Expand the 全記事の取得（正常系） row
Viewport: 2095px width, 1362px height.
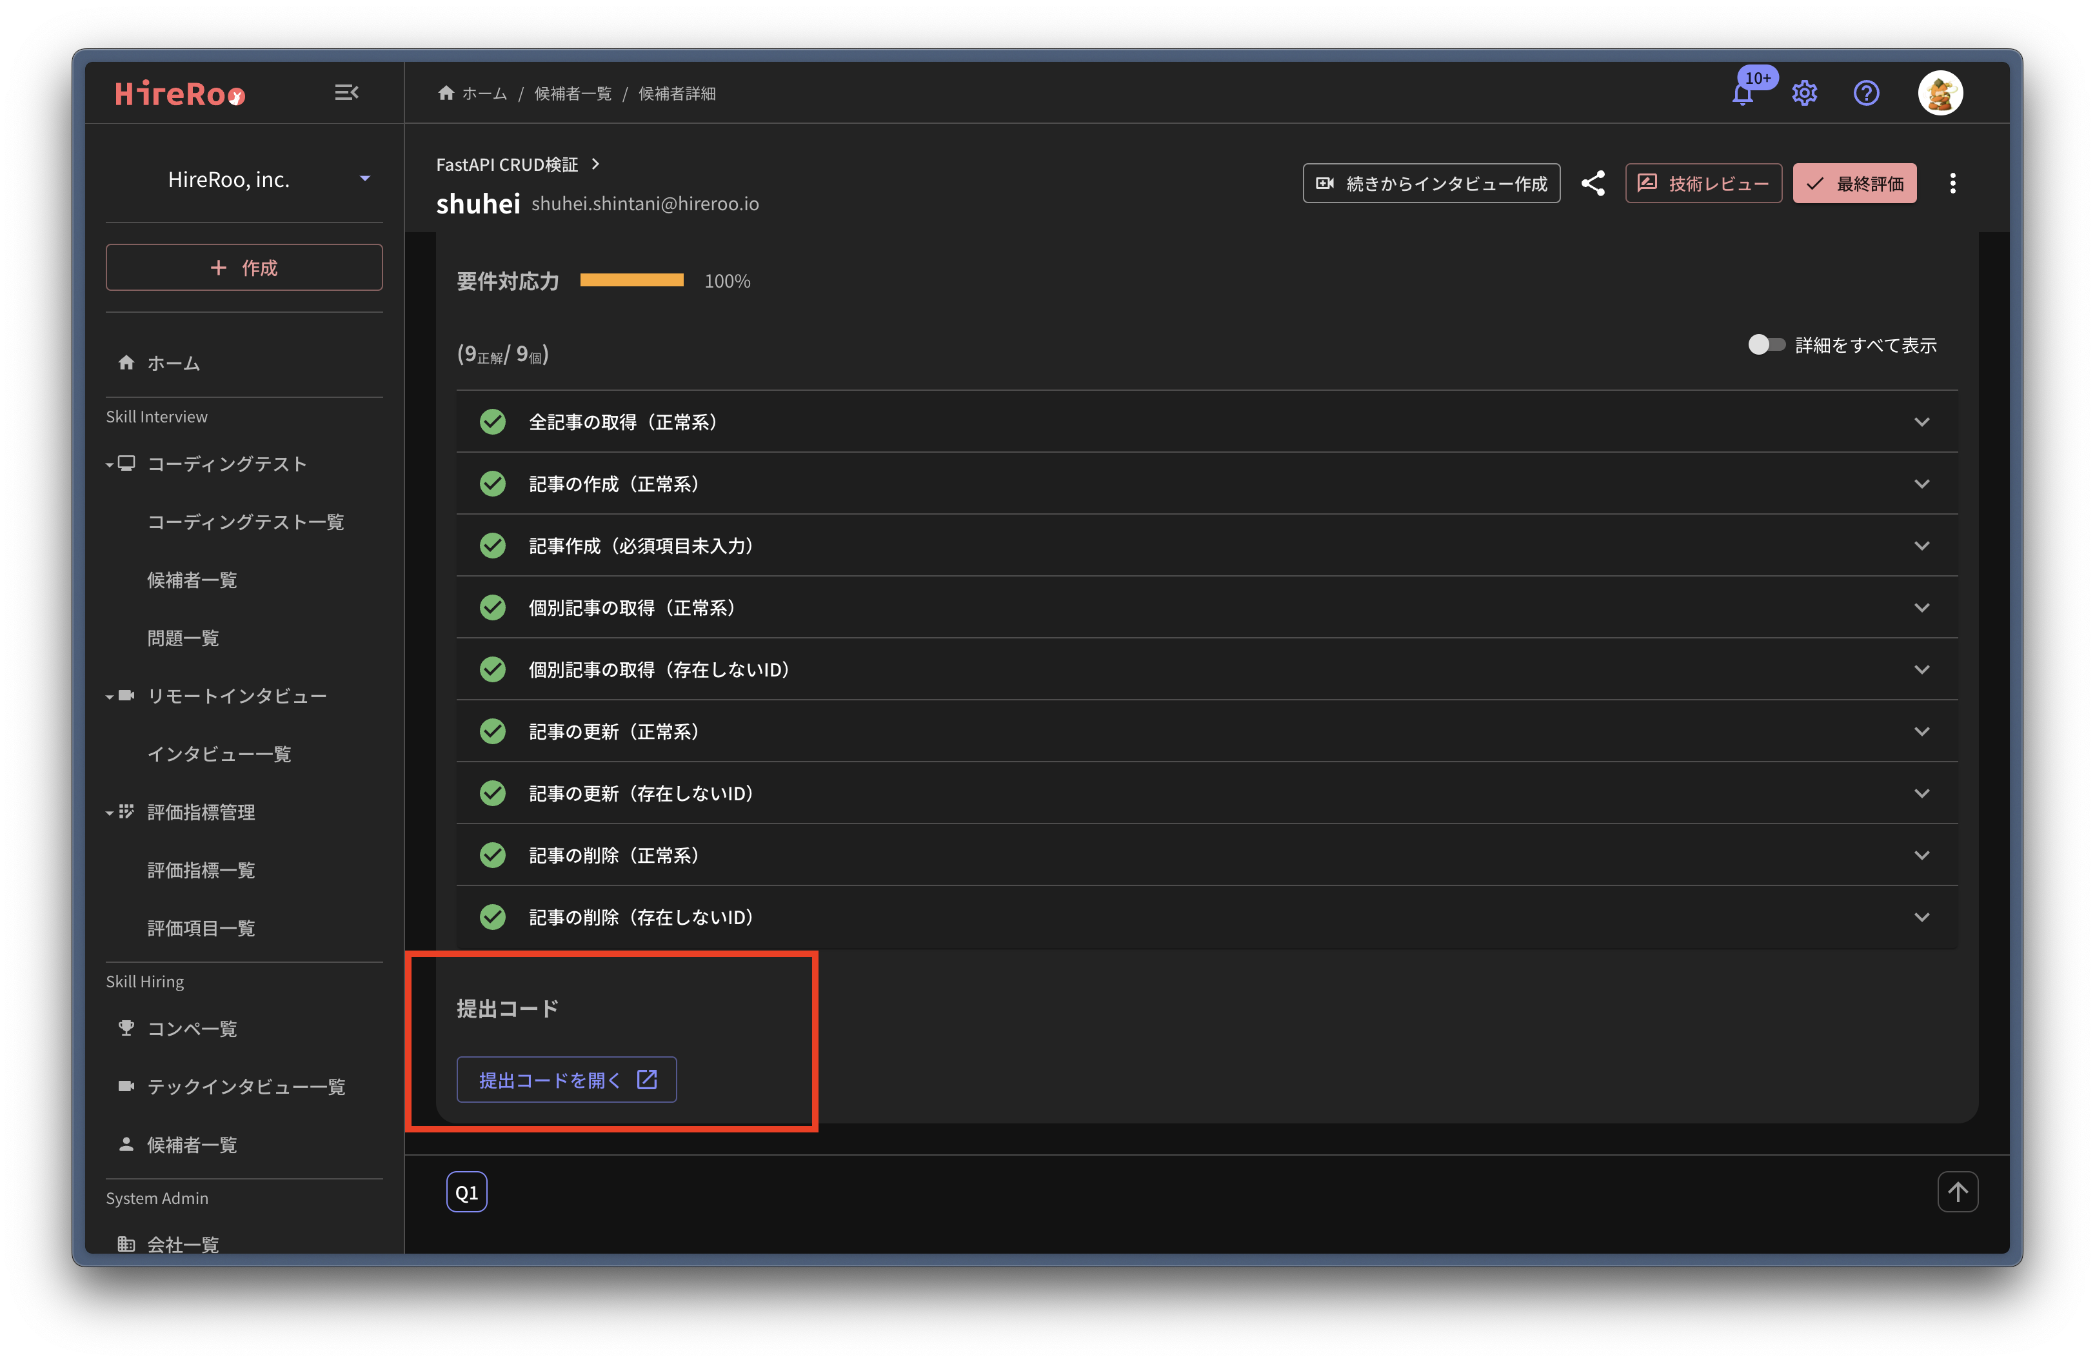click(1206, 422)
